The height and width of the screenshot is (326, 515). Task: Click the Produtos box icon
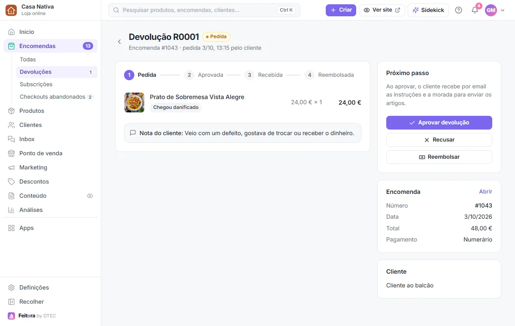coord(11,111)
